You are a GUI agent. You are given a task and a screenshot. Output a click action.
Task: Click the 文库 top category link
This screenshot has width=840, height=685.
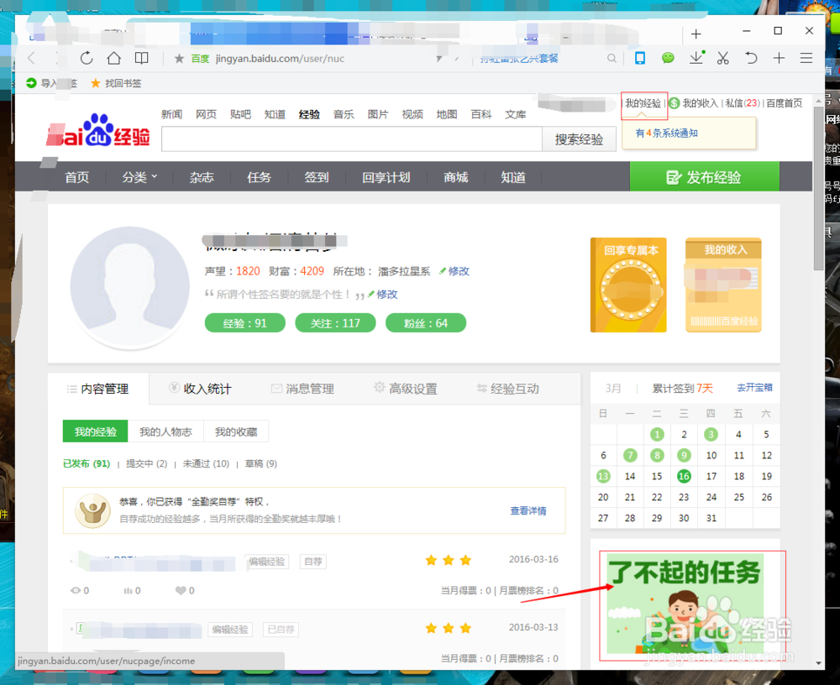tap(516, 114)
